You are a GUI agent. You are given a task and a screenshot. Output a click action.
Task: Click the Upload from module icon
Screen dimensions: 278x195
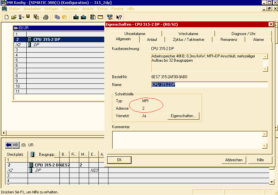point(83,17)
